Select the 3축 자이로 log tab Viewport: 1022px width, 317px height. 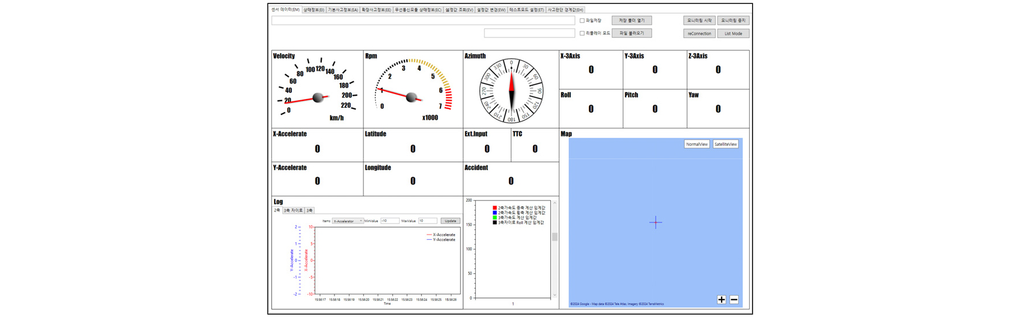tap(293, 210)
